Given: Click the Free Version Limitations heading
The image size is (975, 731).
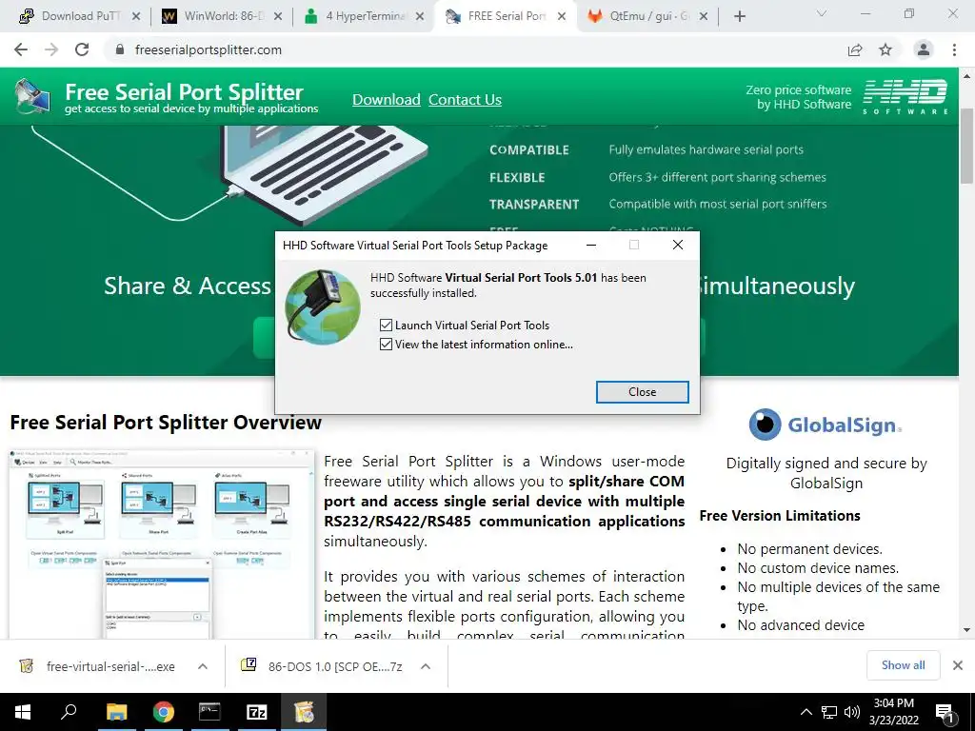Looking at the screenshot, I should coord(780,515).
